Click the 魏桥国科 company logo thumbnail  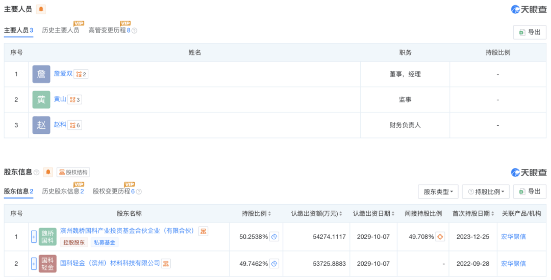[47, 237]
